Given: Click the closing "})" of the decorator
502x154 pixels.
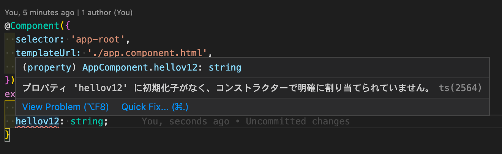Looking at the screenshot, I should [x=9, y=80].
